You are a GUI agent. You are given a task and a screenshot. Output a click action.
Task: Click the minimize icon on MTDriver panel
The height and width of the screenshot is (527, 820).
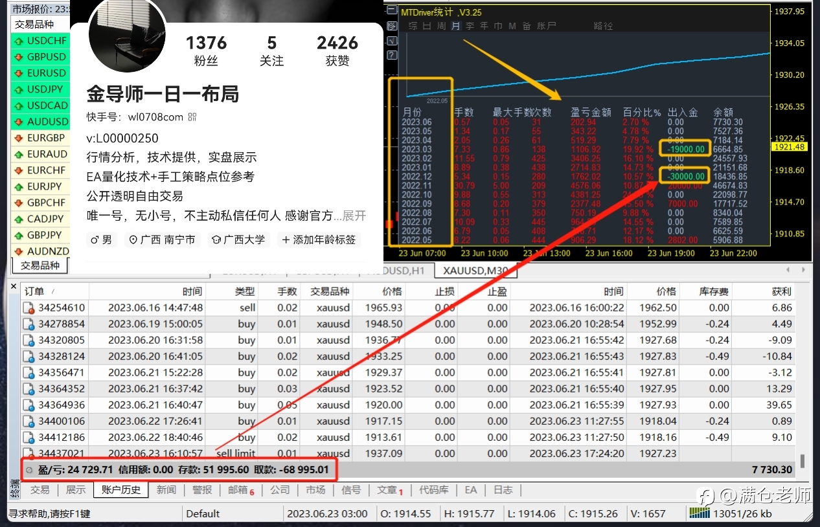(x=392, y=10)
